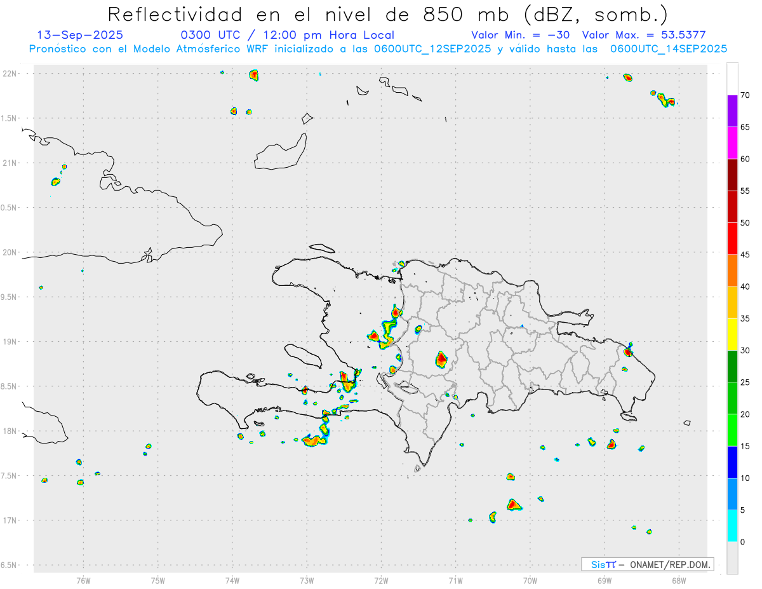Pick the dark blue 10–15 dBZ band

[732, 462]
